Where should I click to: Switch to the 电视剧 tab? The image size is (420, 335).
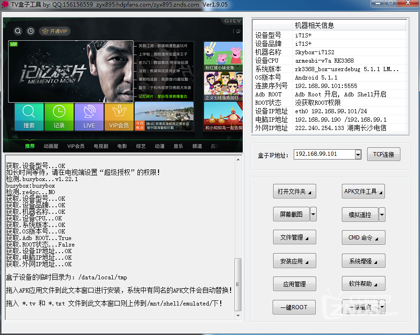coord(101,146)
